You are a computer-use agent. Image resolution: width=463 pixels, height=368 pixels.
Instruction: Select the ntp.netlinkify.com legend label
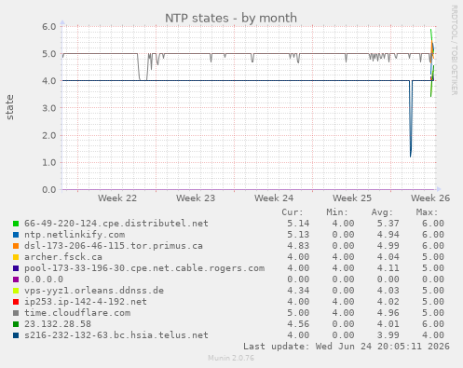75,235
